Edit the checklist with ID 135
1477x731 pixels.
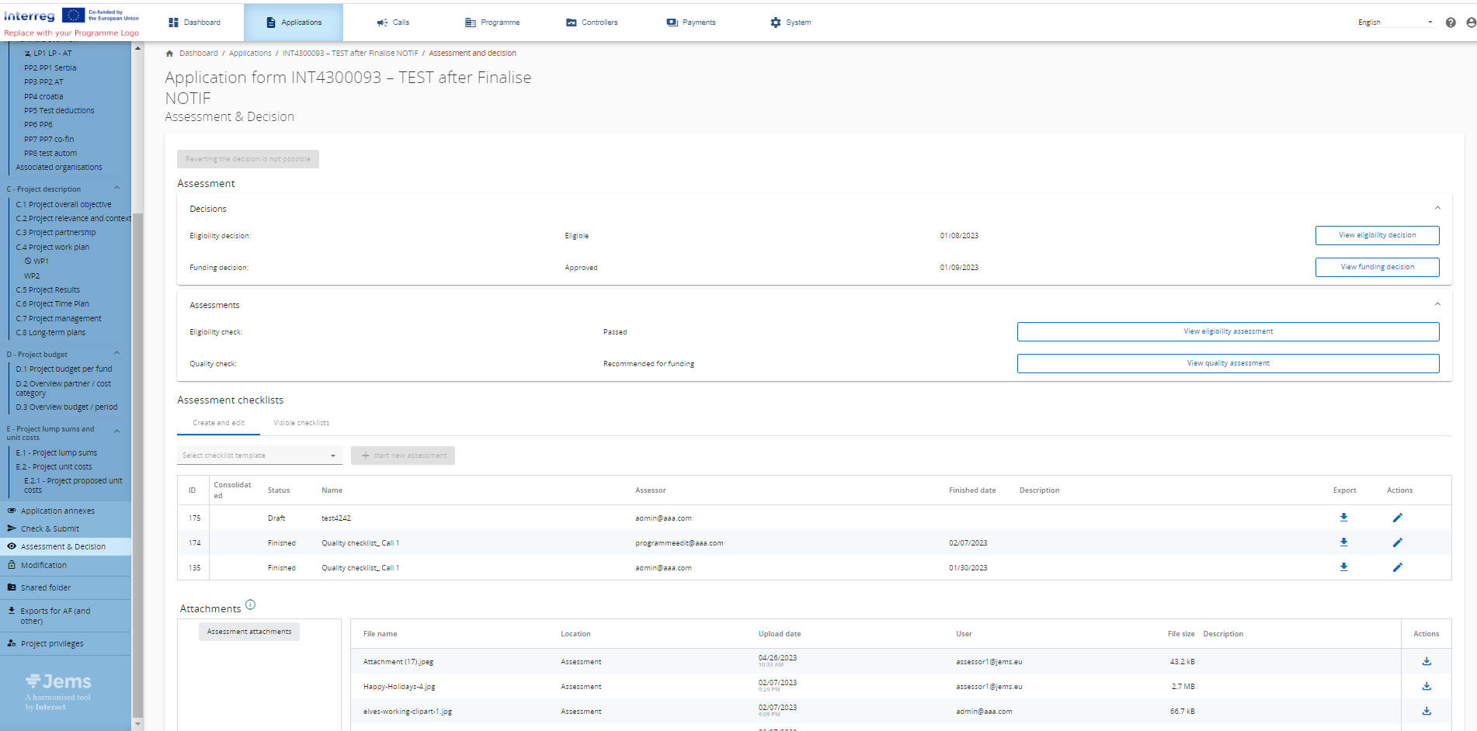click(x=1397, y=567)
